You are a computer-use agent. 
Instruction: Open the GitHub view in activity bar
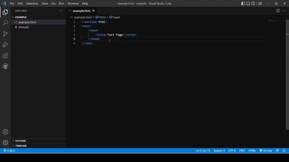coord(5,66)
